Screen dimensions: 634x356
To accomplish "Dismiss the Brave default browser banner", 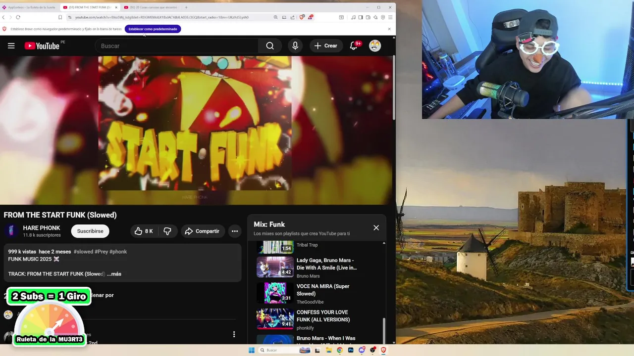I will click(389, 29).
